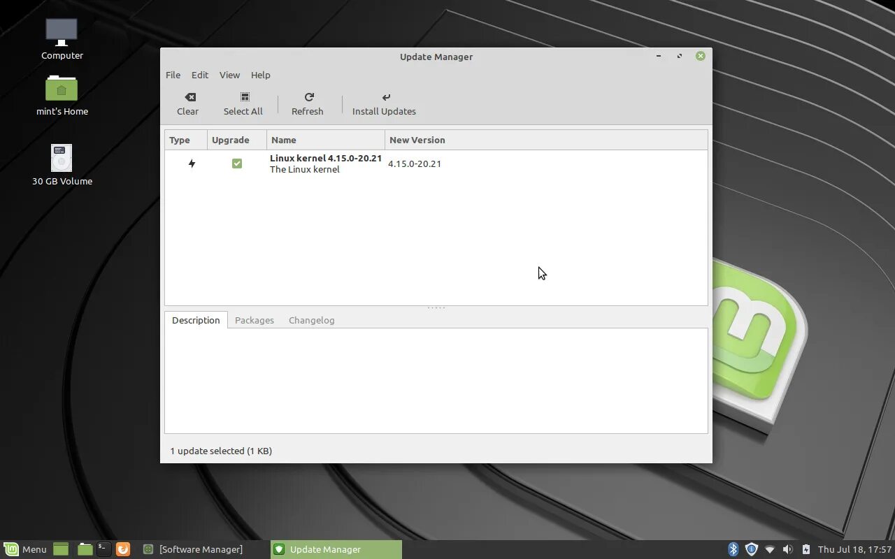Click the '1 update selected (1 KB)' status text
The image size is (895, 559).
point(221,451)
